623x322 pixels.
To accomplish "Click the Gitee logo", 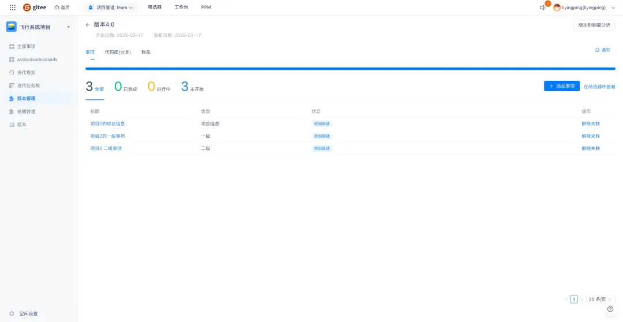I will pos(35,8).
